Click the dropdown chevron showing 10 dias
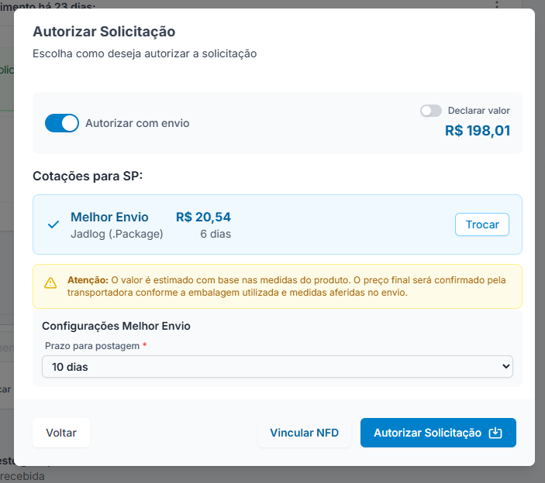The height and width of the screenshot is (483, 545). [505, 366]
